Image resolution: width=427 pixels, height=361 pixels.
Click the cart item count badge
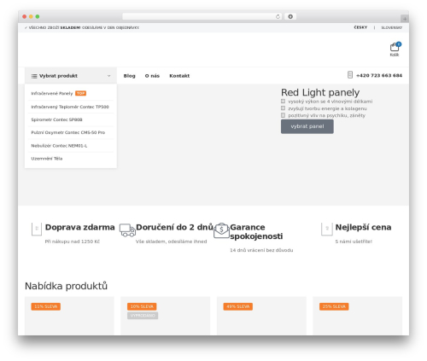coord(399,44)
